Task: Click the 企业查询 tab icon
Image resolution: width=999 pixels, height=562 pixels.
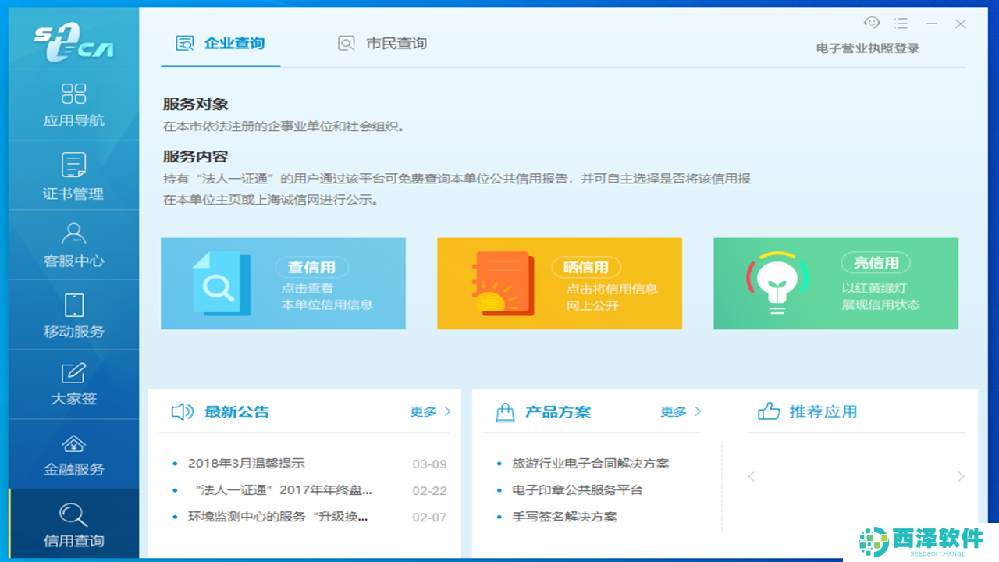Action: [x=184, y=44]
